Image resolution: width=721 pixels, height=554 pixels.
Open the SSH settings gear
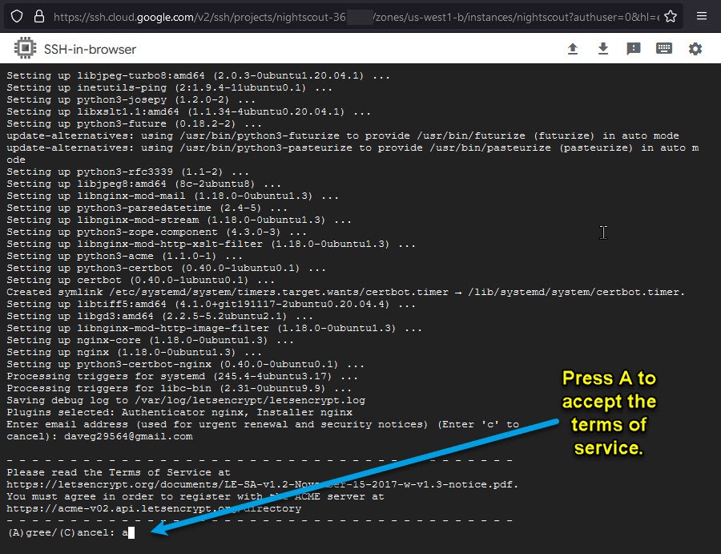click(x=695, y=49)
